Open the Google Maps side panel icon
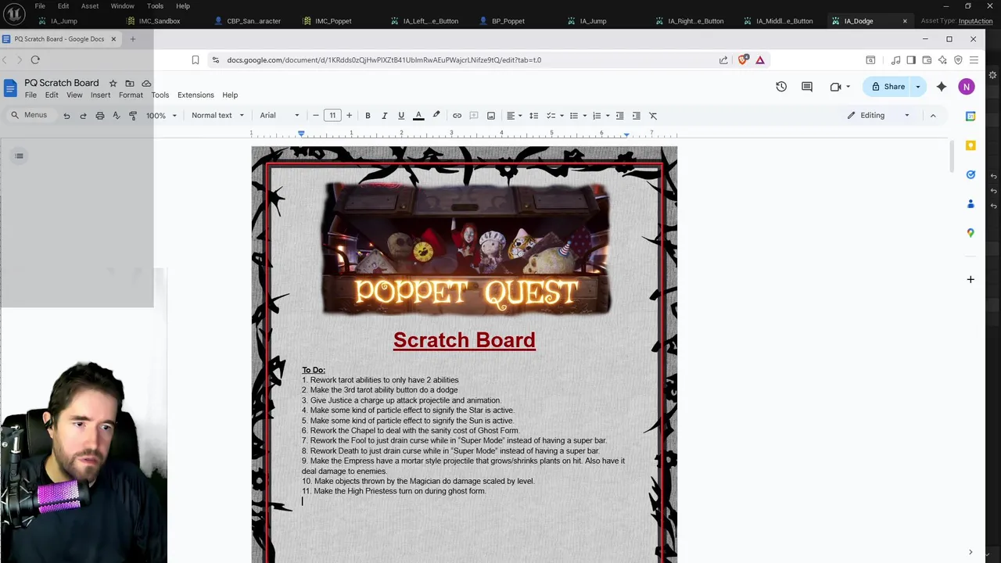The width and height of the screenshot is (1001, 563). tap(971, 232)
